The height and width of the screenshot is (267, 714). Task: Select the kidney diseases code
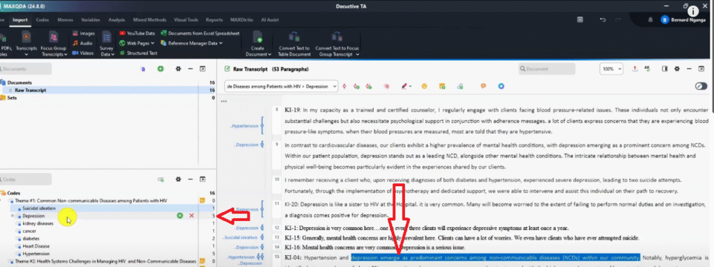38,223
